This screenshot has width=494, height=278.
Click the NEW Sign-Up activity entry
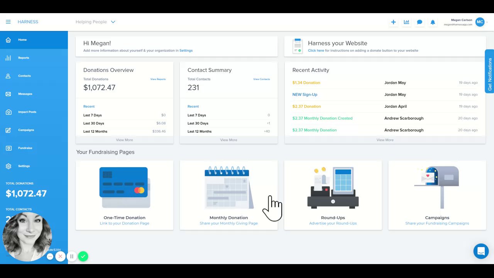pyautogui.click(x=305, y=95)
